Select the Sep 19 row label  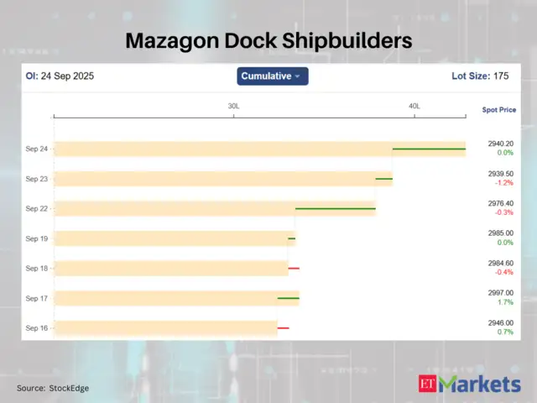coord(36,238)
